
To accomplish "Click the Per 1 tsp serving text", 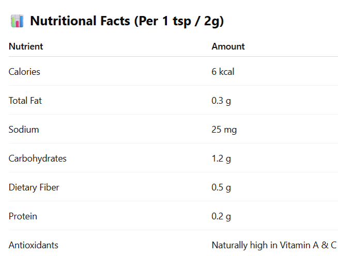I will click(x=164, y=22).
